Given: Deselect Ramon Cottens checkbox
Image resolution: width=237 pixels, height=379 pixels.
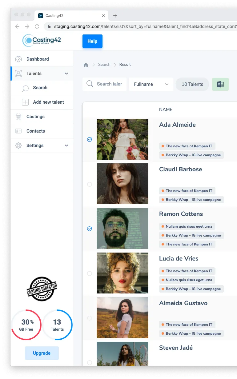Looking at the screenshot, I should click(x=90, y=229).
